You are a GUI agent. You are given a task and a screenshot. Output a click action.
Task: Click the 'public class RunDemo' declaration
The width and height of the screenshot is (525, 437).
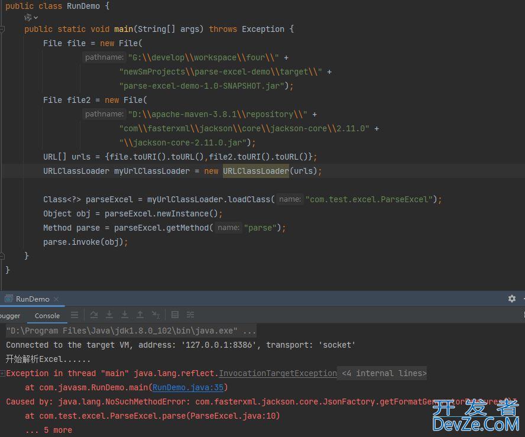(57, 6)
